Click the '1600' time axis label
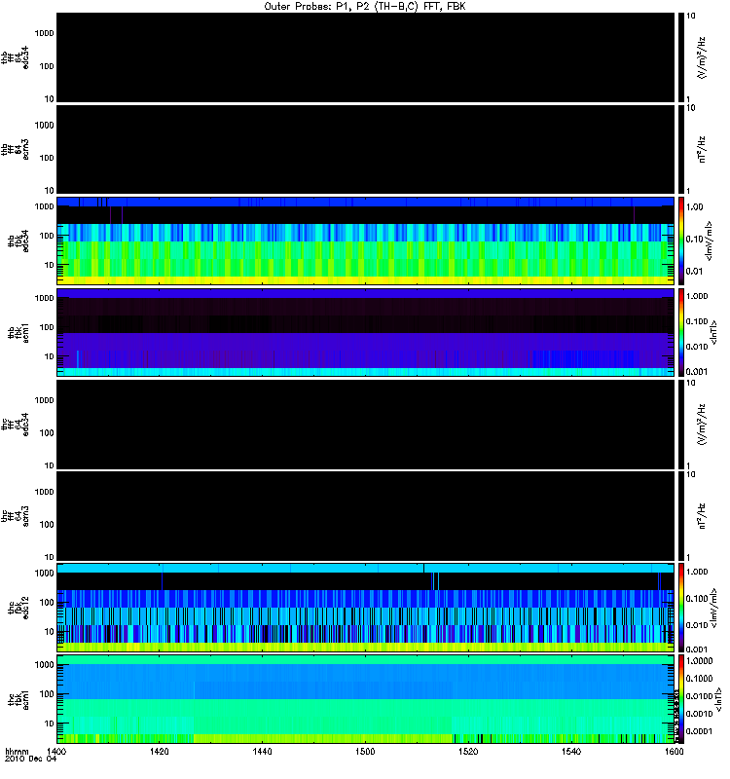 click(x=674, y=751)
